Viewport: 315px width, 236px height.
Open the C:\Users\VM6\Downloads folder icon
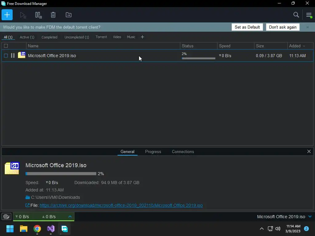pyautogui.click(x=28, y=197)
